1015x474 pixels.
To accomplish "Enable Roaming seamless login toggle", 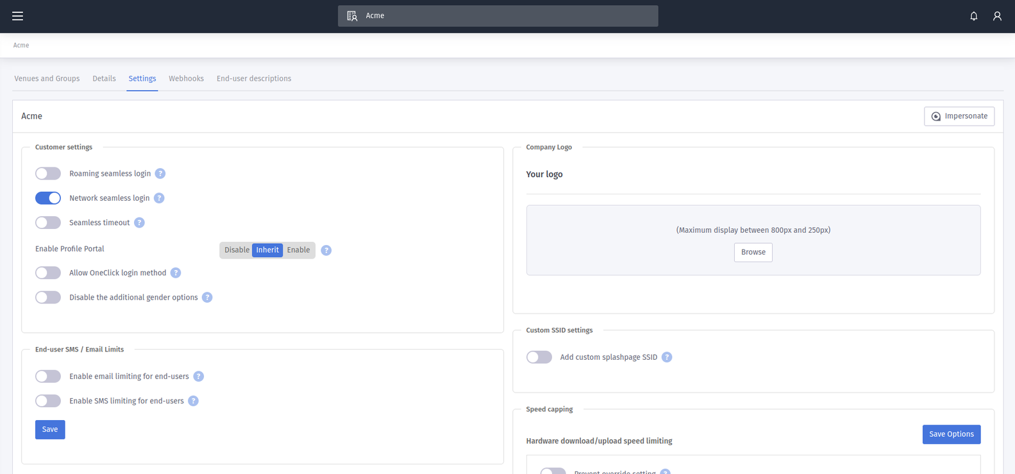I will (48, 174).
